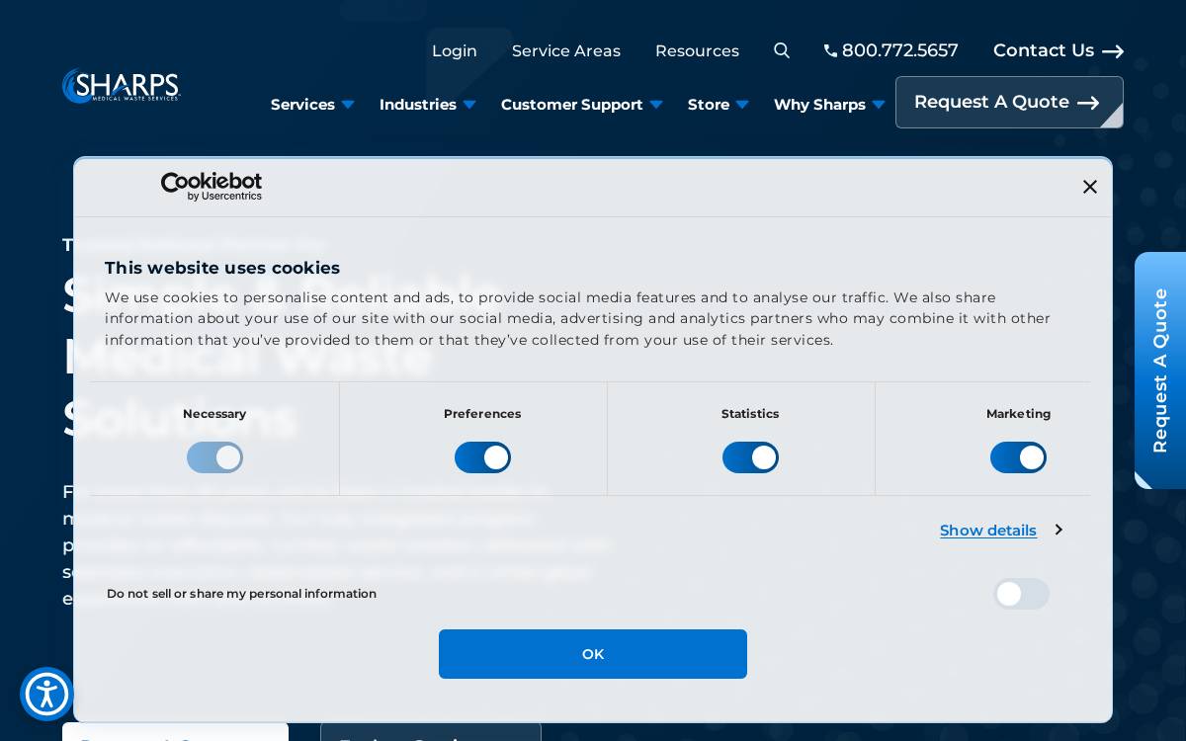Call the 800.772.5657 phone link
Viewport: 1186px width, 741px height.
pos(890,50)
